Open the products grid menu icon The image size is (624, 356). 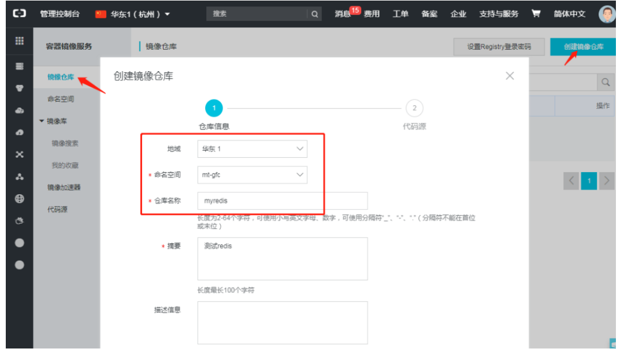19,40
